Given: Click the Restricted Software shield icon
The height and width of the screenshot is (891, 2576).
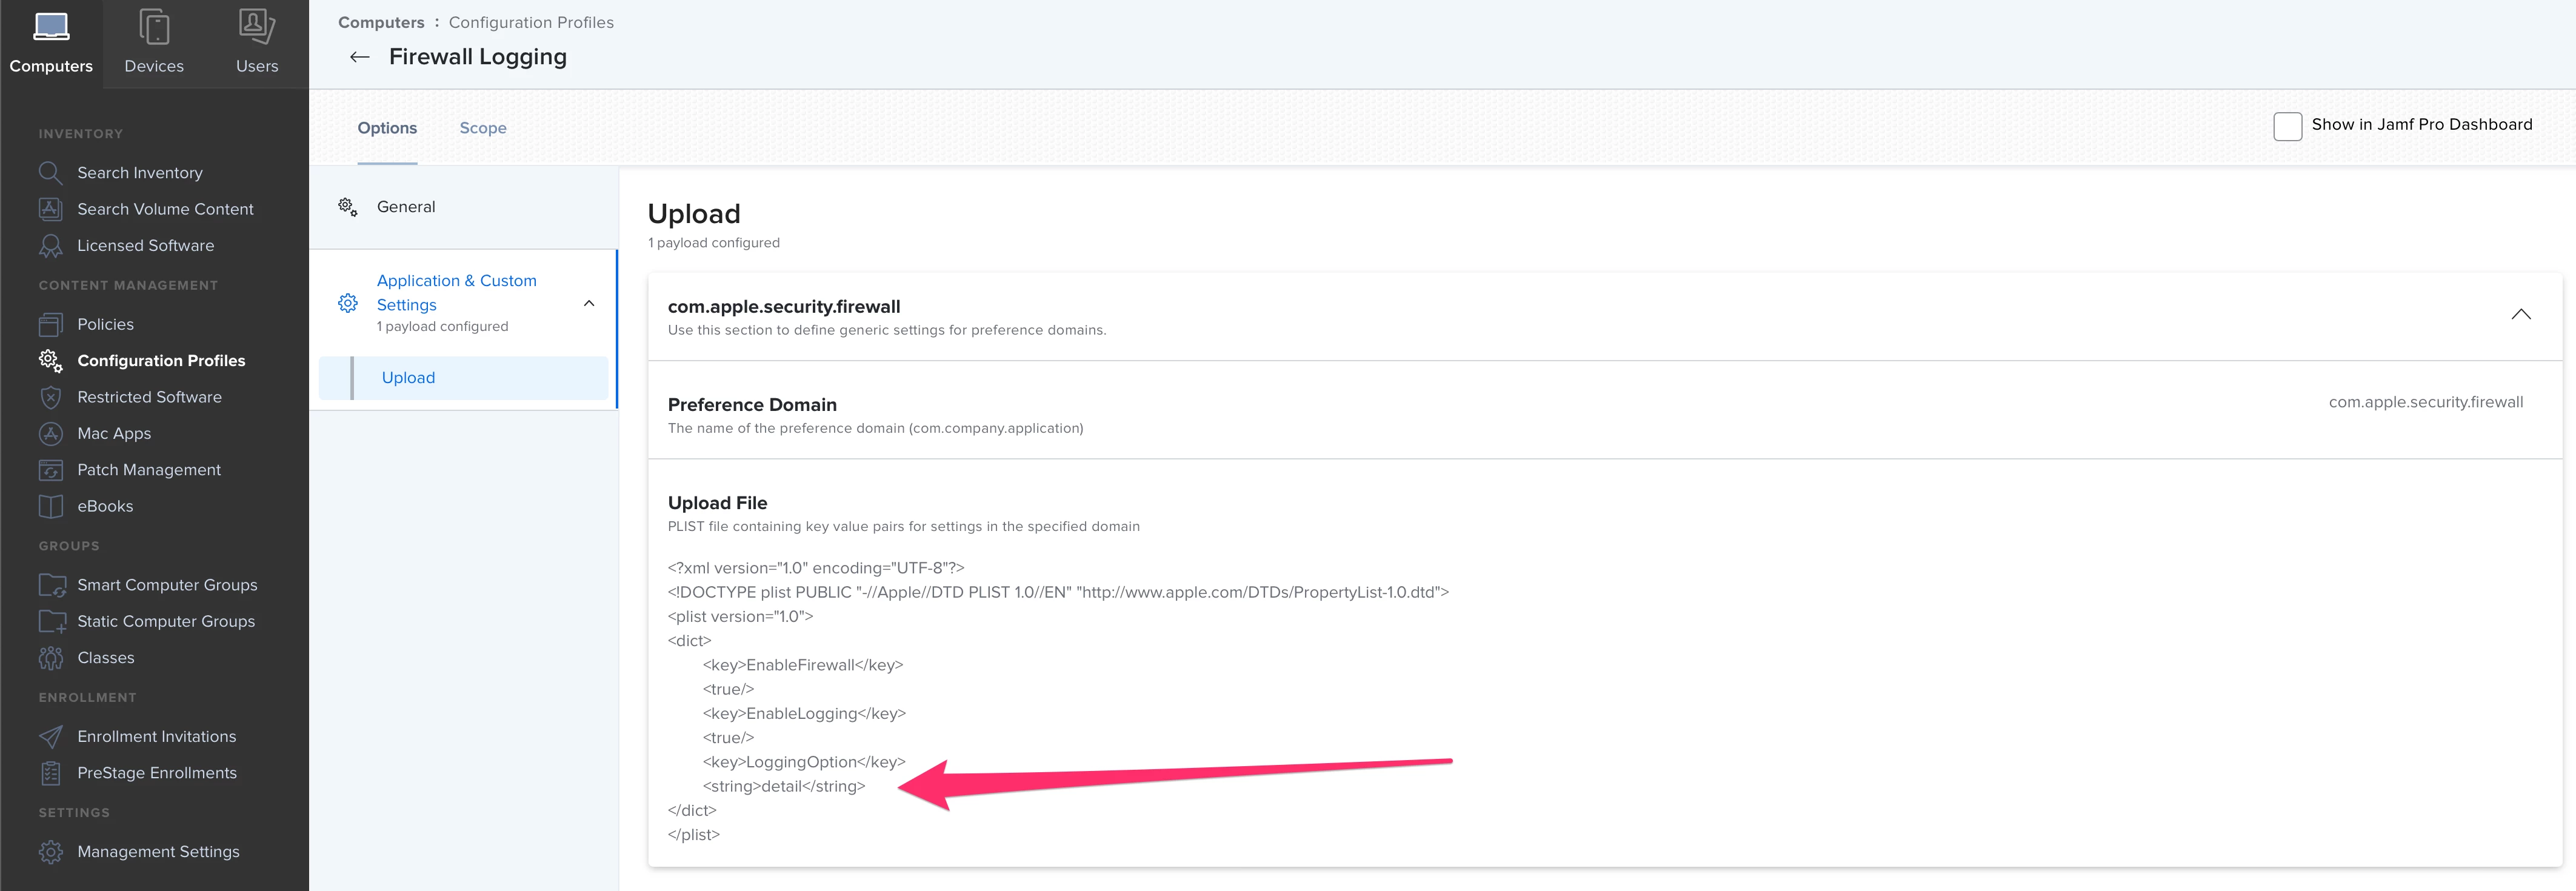Looking at the screenshot, I should pos(50,397).
